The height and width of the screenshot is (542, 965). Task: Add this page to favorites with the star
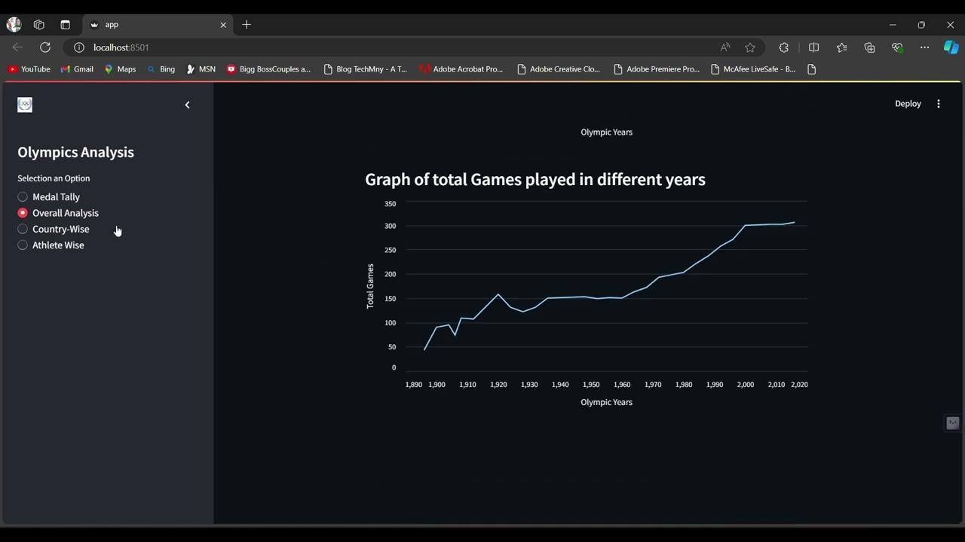750,47
